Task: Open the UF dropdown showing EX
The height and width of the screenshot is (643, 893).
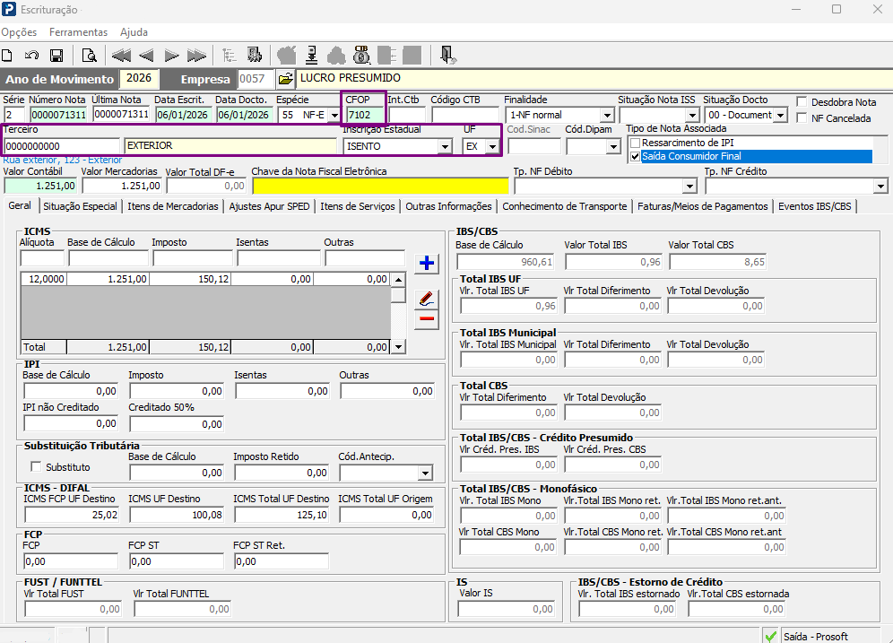Action: [x=492, y=146]
